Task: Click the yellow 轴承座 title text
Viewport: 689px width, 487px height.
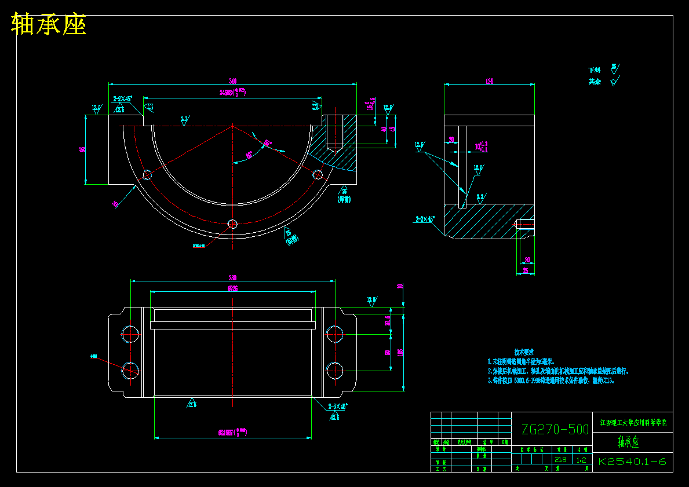Action: click(x=48, y=24)
